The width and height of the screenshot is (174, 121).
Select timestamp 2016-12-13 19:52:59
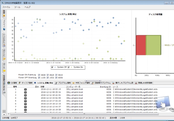coord(51,98)
